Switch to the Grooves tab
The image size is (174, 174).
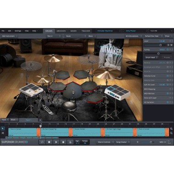pyautogui.click(x=61, y=31)
